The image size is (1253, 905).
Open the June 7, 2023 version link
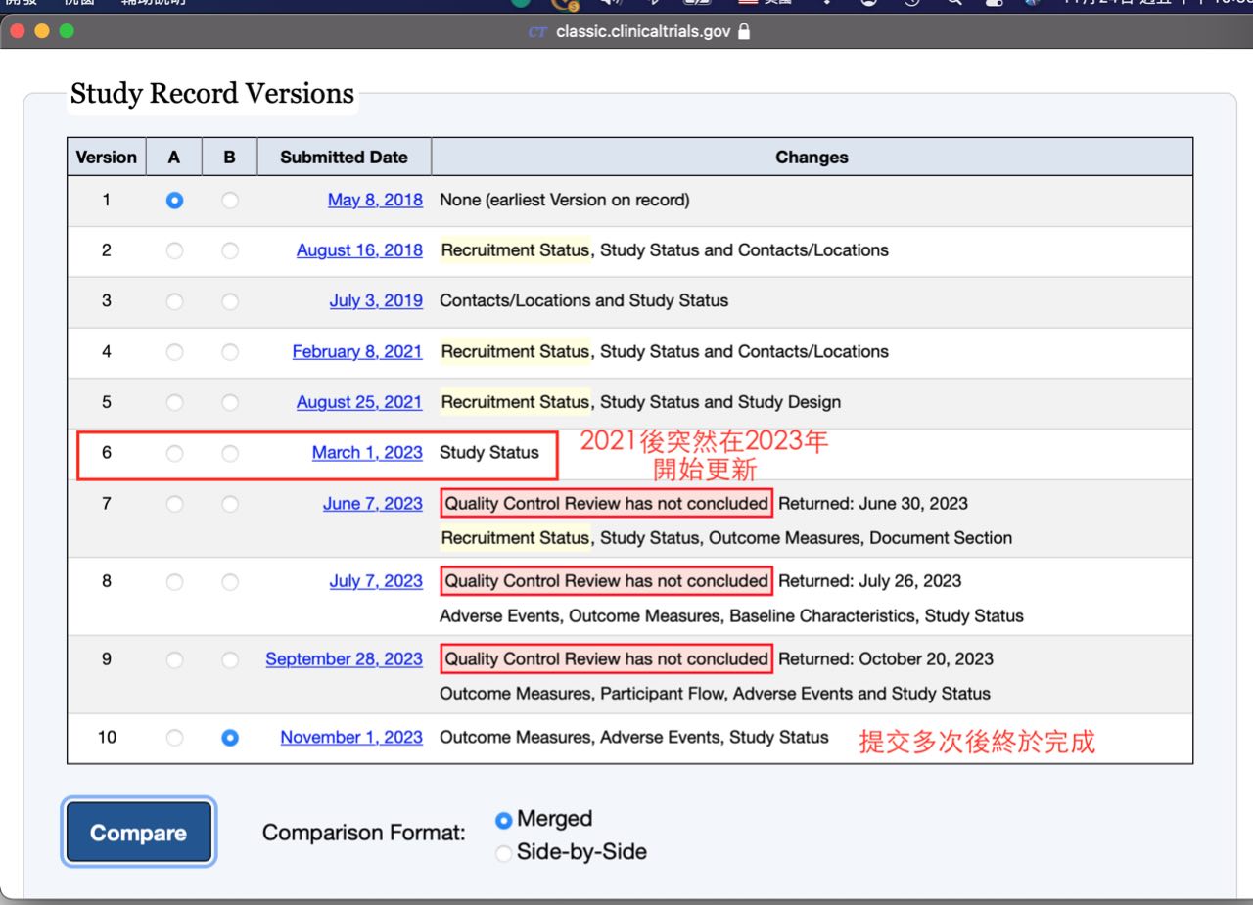[x=373, y=504]
